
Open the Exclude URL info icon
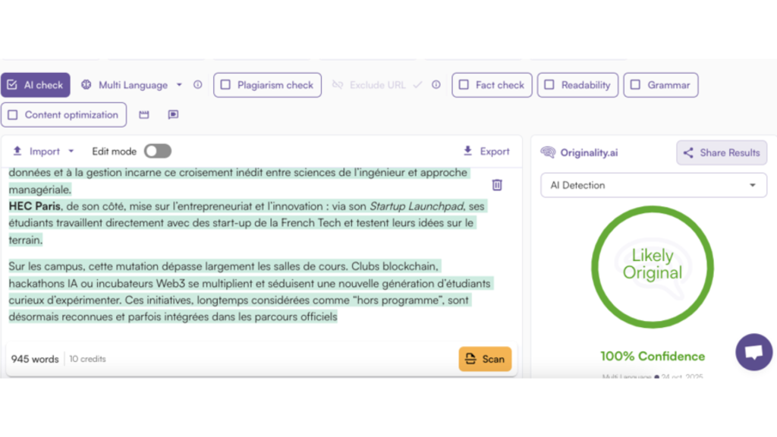436,85
